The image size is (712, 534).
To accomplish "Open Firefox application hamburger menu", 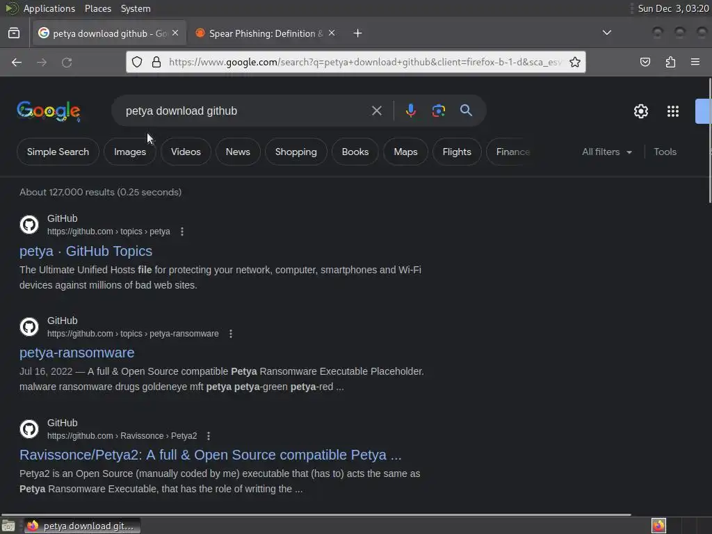I will (695, 62).
